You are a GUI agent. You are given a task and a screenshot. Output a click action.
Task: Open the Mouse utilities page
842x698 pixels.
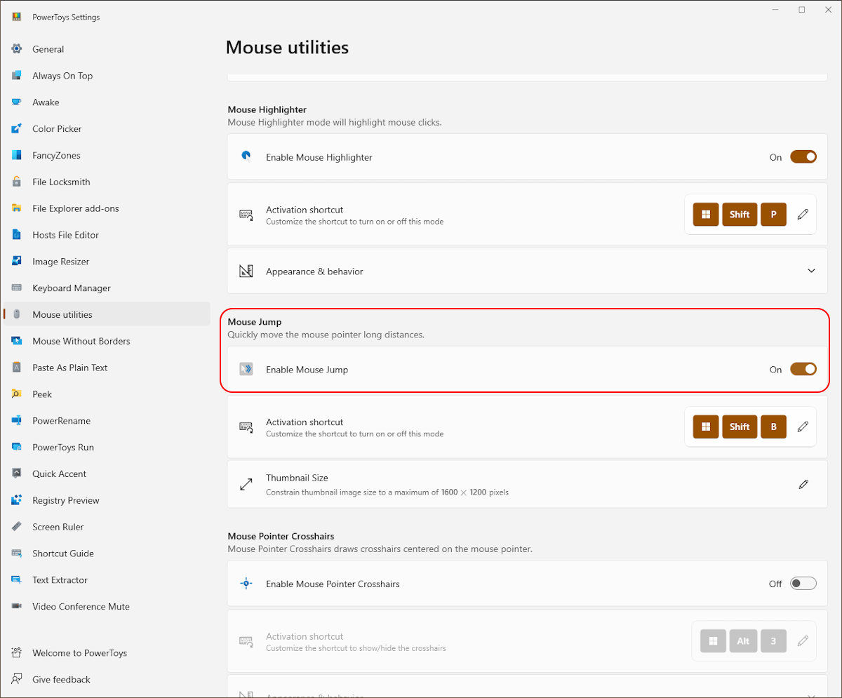click(107, 314)
